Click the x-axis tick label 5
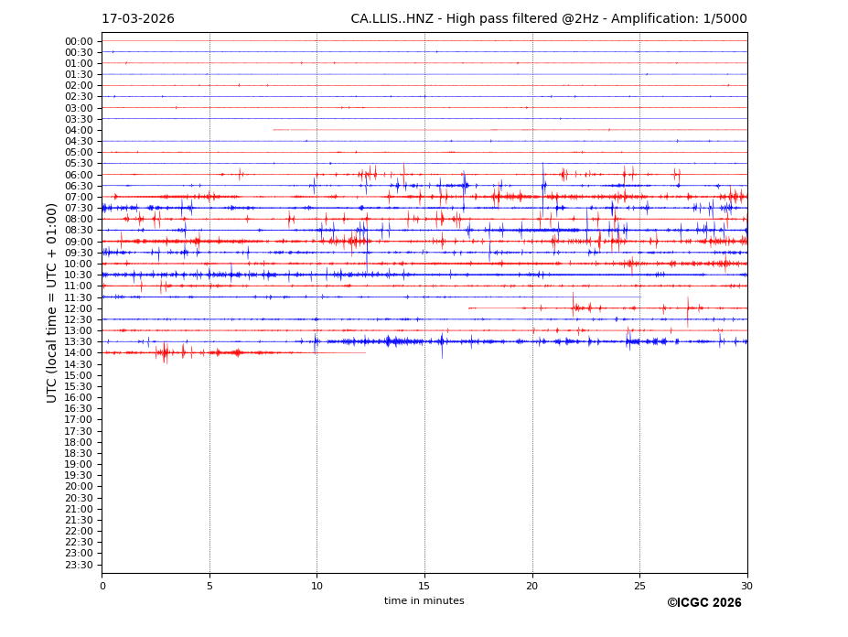The height and width of the screenshot is (637, 848). coord(209,586)
